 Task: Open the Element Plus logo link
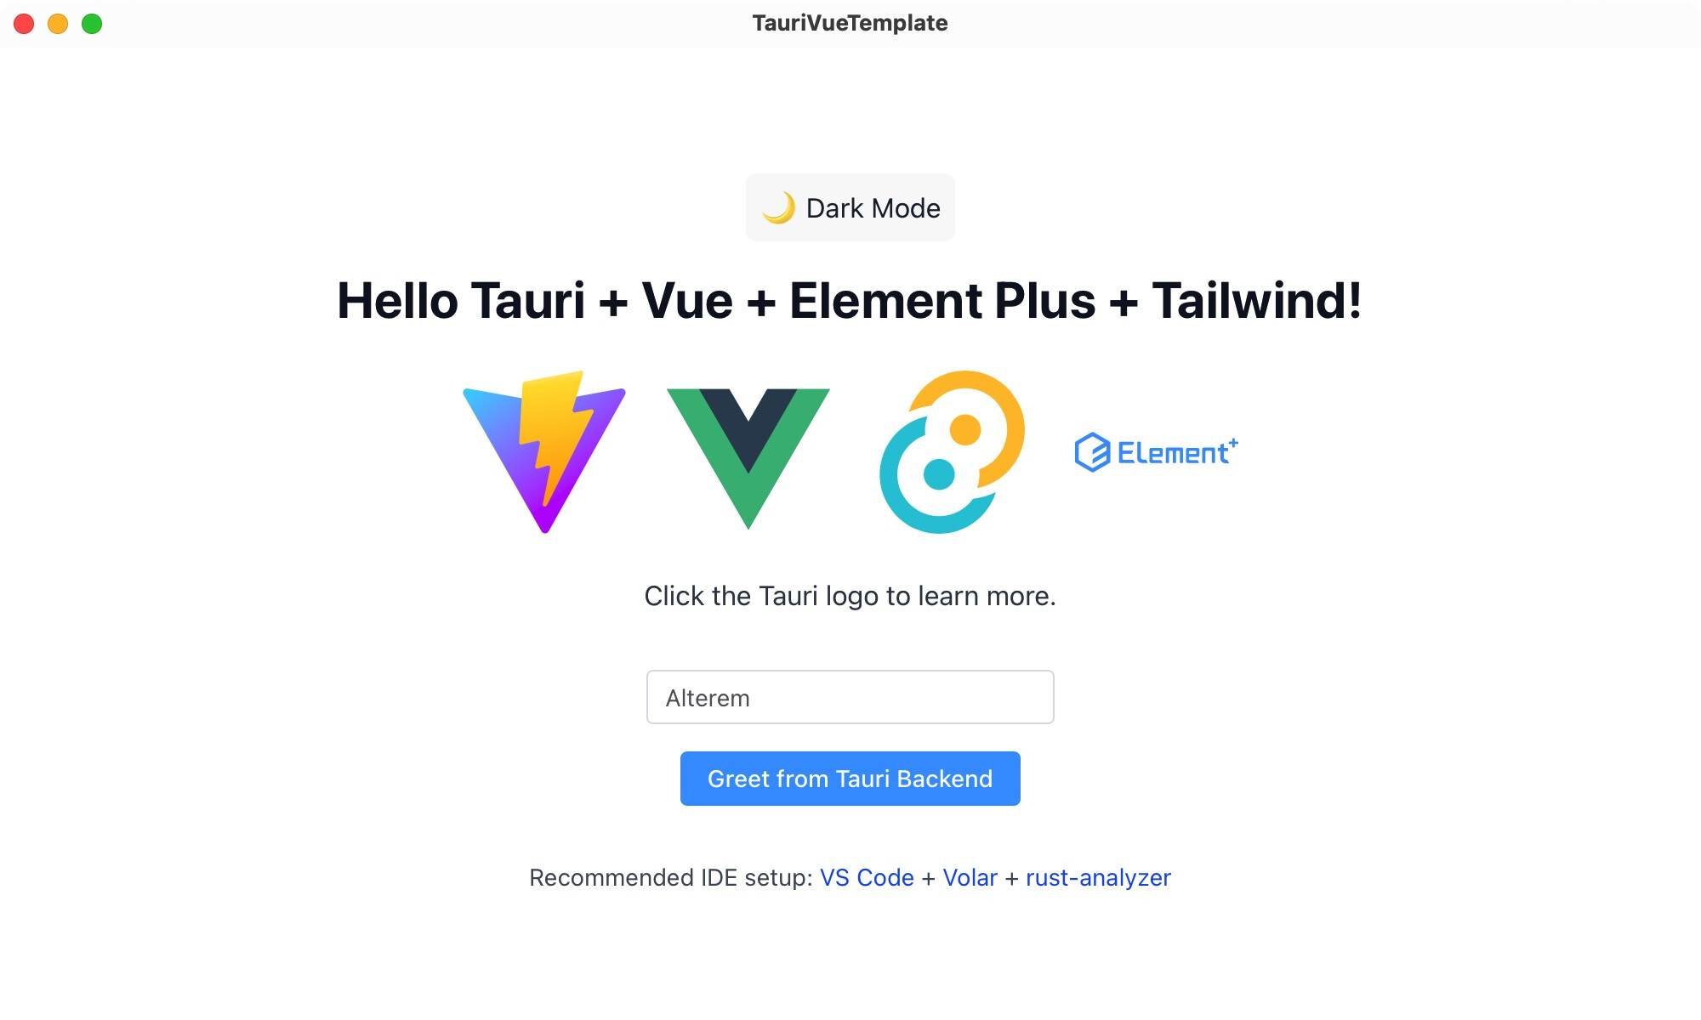[x=1157, y=452]
